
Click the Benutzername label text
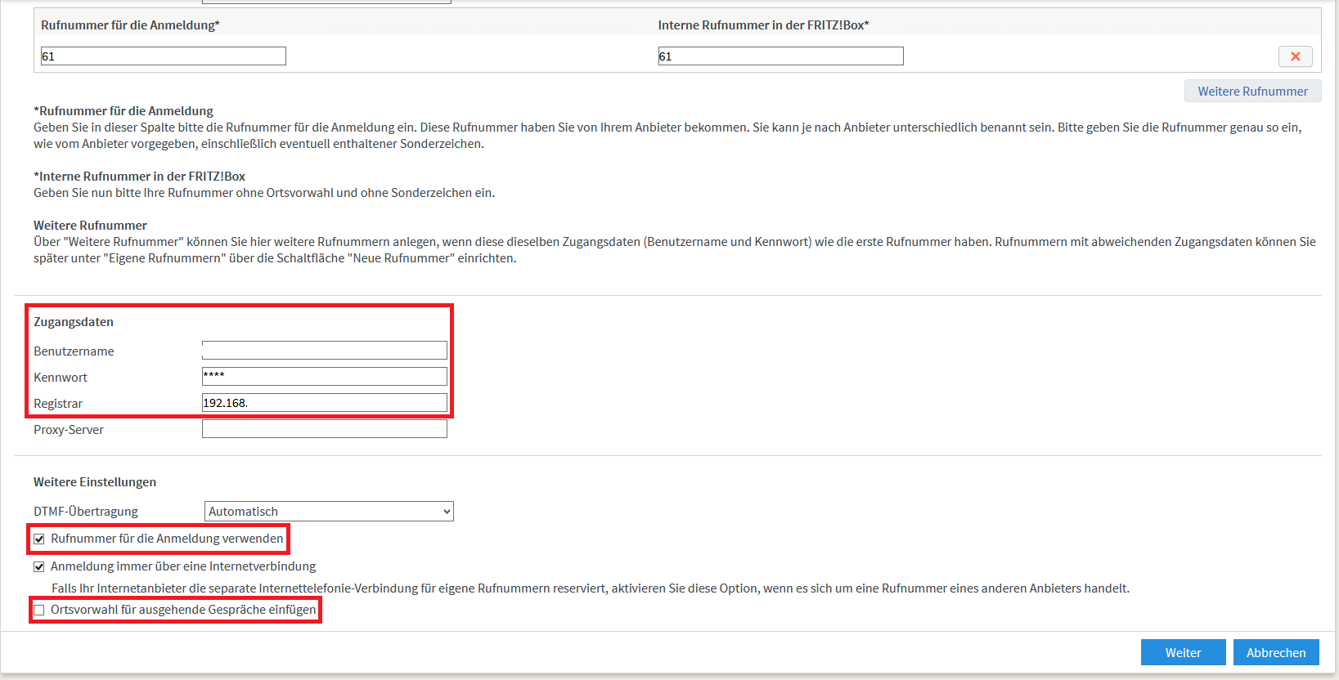[74, 351]
